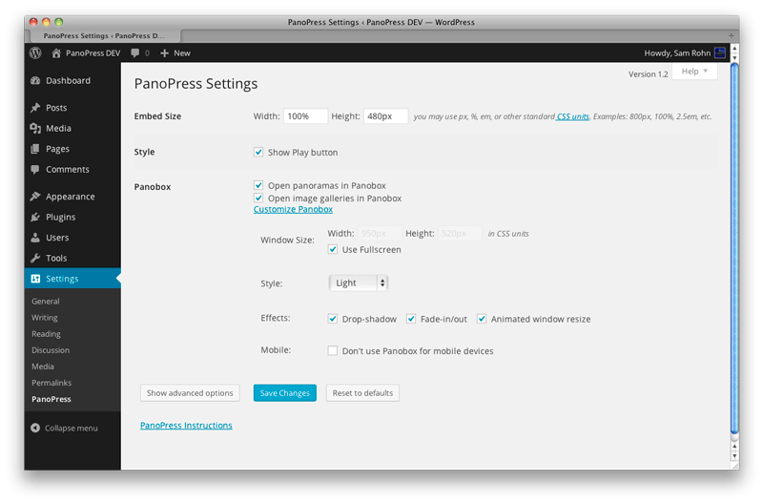Image resolution: width=763 pixels, height=503 pixels.
Task: Disable the Show Play button checkbox
Action: pyautogui.click(x=258, y=152)
